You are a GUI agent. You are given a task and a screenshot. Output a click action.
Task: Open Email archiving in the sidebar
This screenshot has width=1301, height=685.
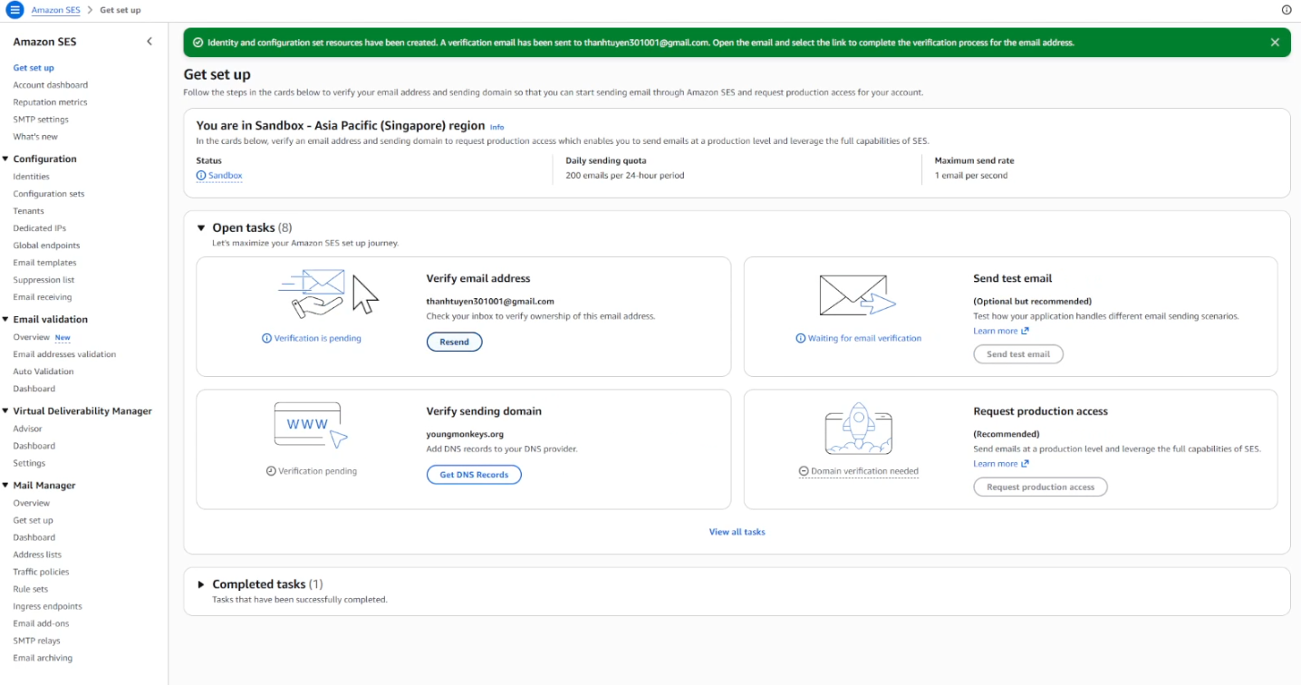coord(43,658)
